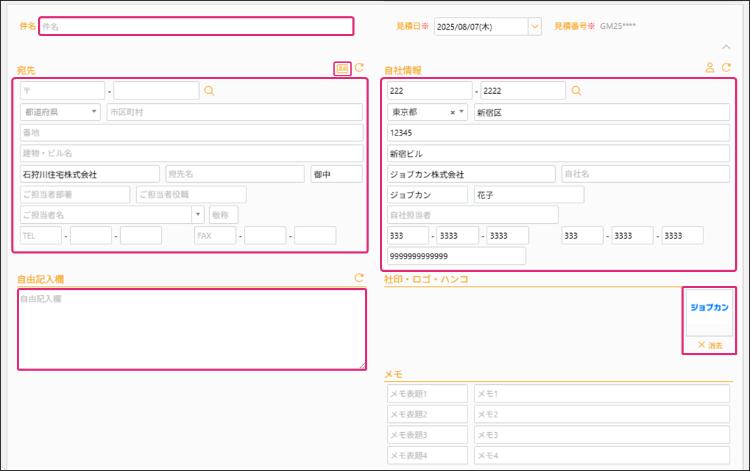Click 消去 to remove the company logo
Image resolution: width=750 pixels, height=471 pixels.
pyautogui.click(x=710, y=345)
